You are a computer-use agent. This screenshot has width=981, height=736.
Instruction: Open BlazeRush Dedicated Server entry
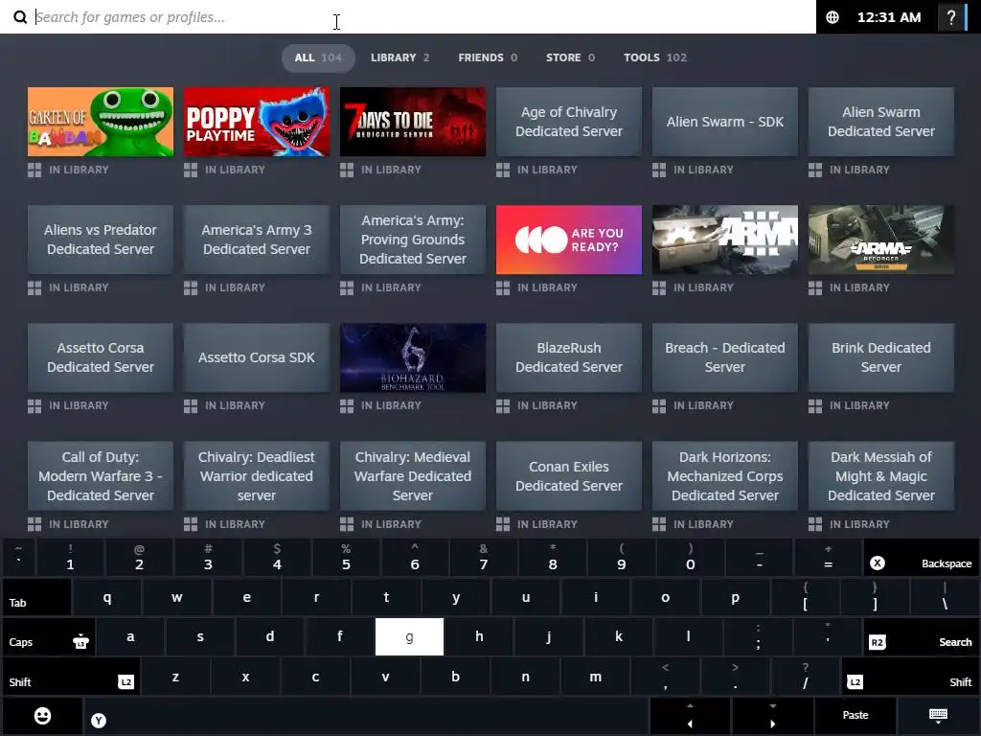(x=569, y=357)
